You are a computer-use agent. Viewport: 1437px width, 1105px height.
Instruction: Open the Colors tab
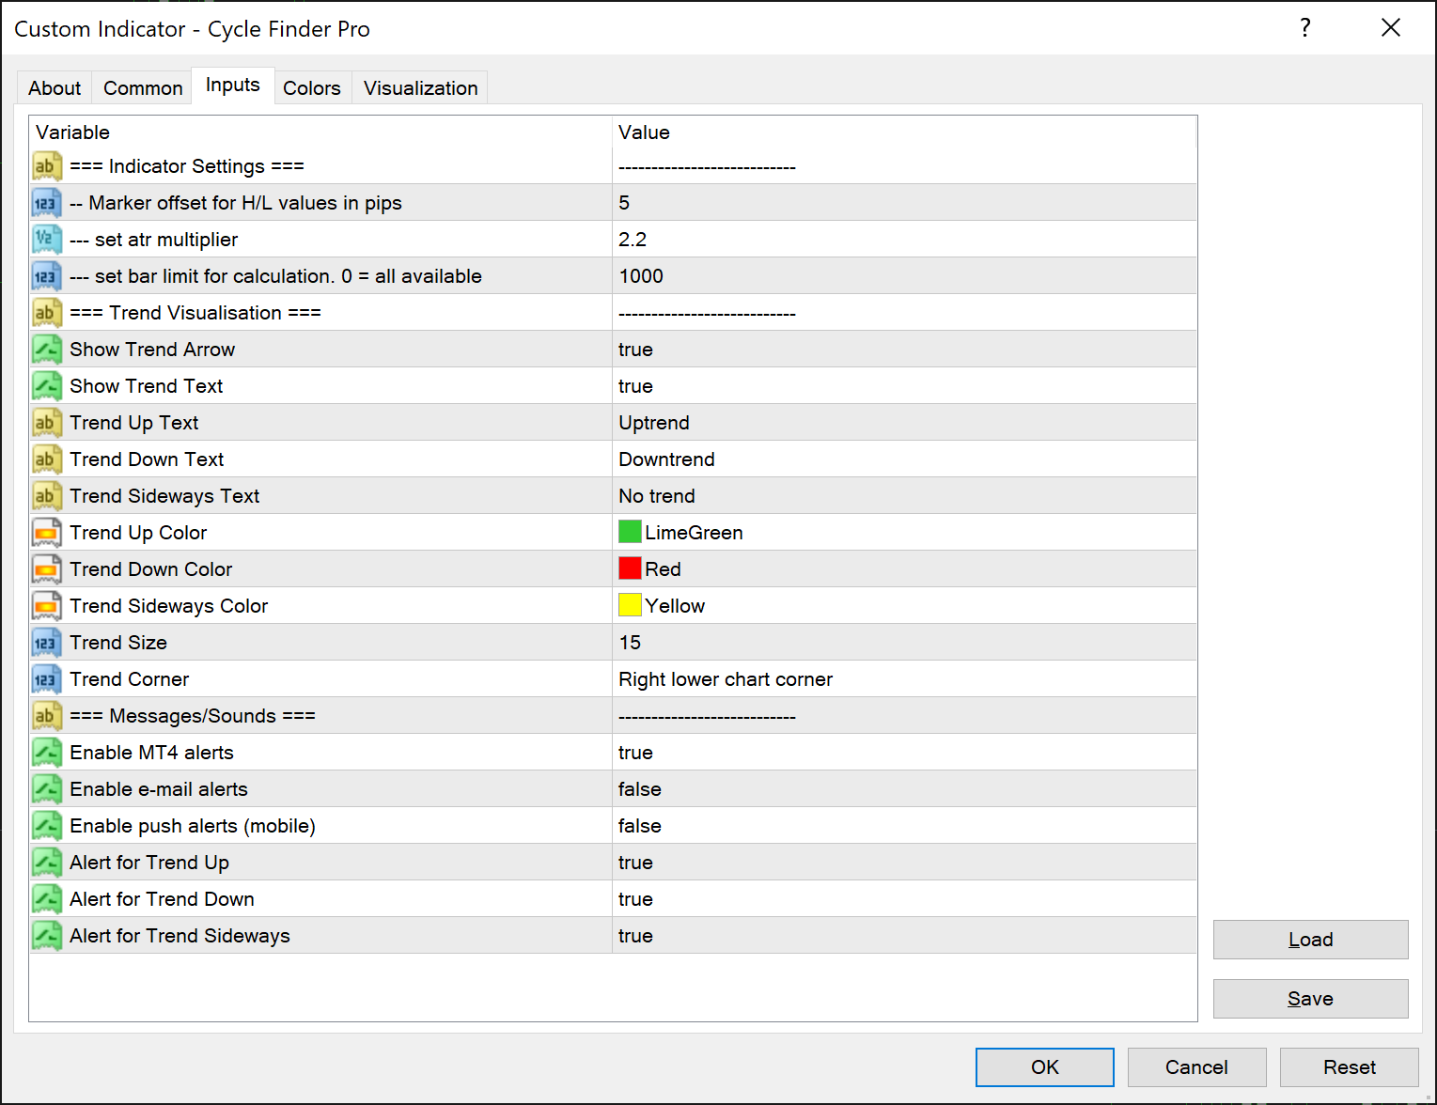tap(312, 88)
